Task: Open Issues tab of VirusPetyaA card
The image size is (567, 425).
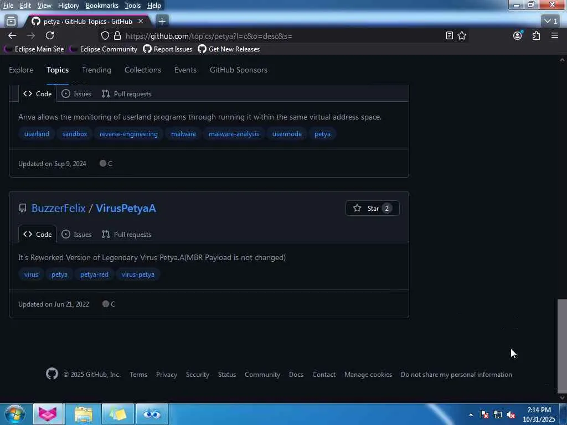Action: [x=76, y=234]
